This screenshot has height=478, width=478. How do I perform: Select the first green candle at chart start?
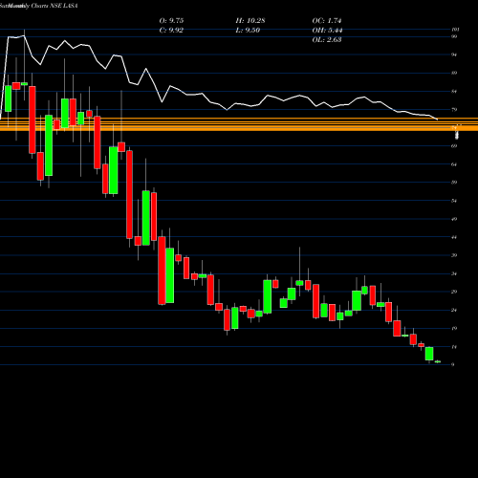tap(9, 98)
